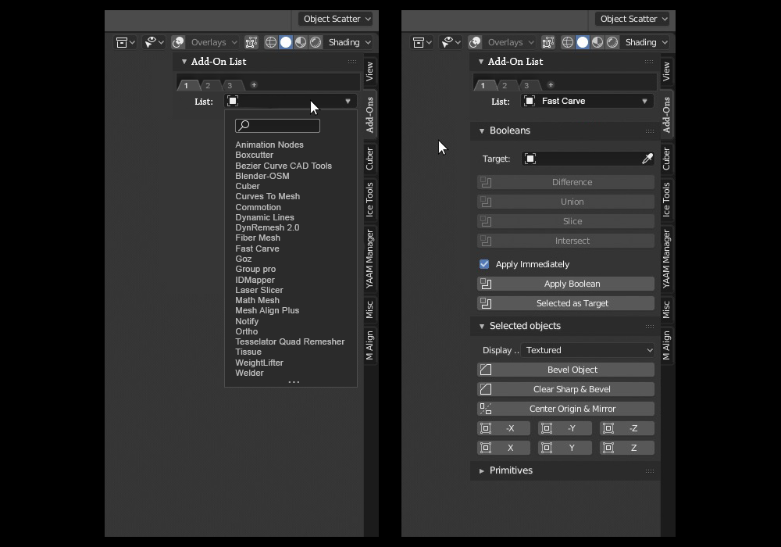Click the Selected as Target button
This screenshot has height=547, width=781.
pos(565,303)
